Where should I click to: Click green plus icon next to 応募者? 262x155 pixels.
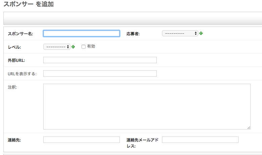(x=201, y=34)
